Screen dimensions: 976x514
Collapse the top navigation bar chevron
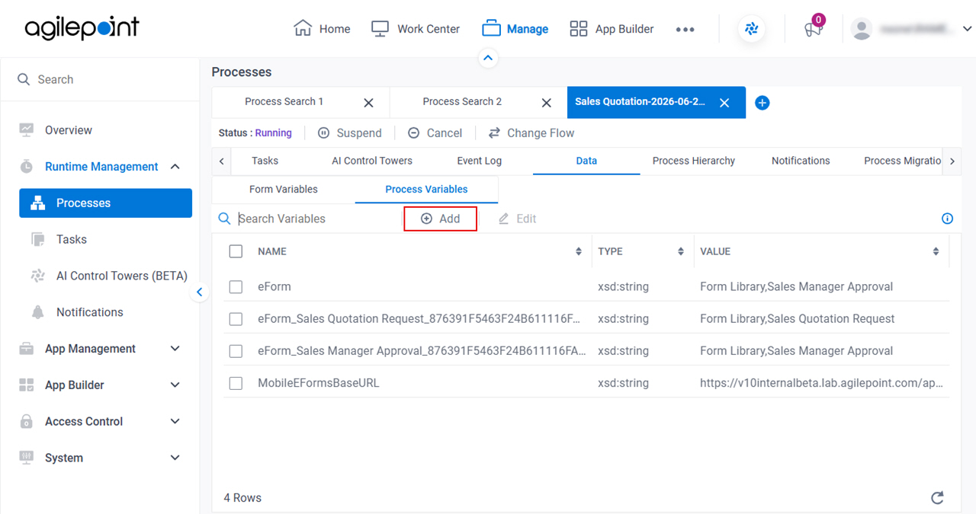[x=488, y=58]
